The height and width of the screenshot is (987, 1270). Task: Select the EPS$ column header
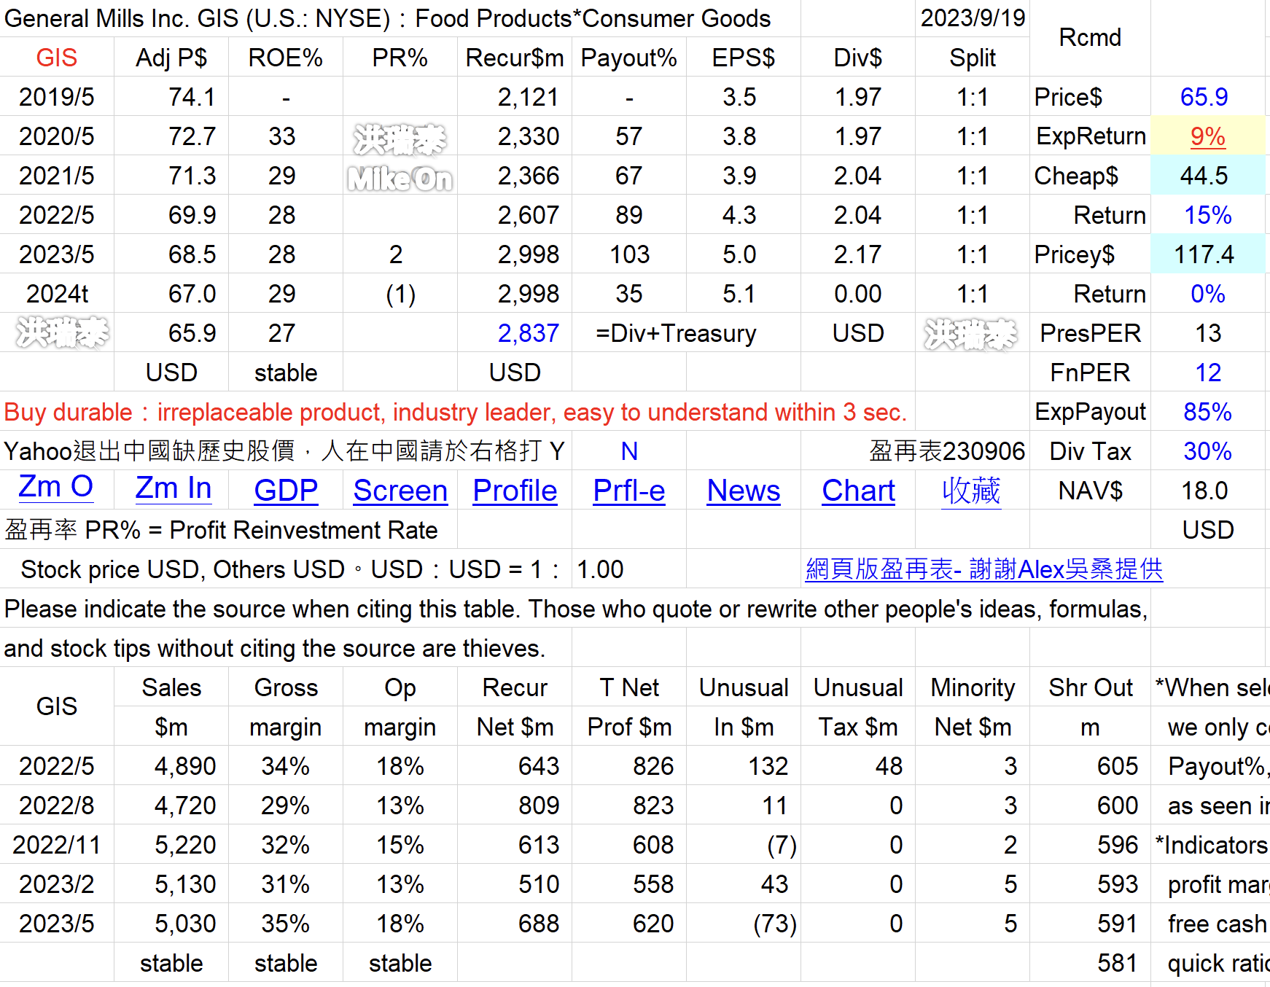(744, 58)
